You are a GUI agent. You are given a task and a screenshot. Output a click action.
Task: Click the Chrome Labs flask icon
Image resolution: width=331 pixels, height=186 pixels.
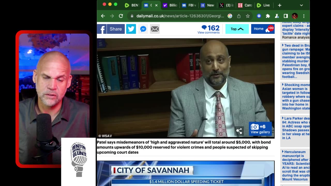coord(277,16)
